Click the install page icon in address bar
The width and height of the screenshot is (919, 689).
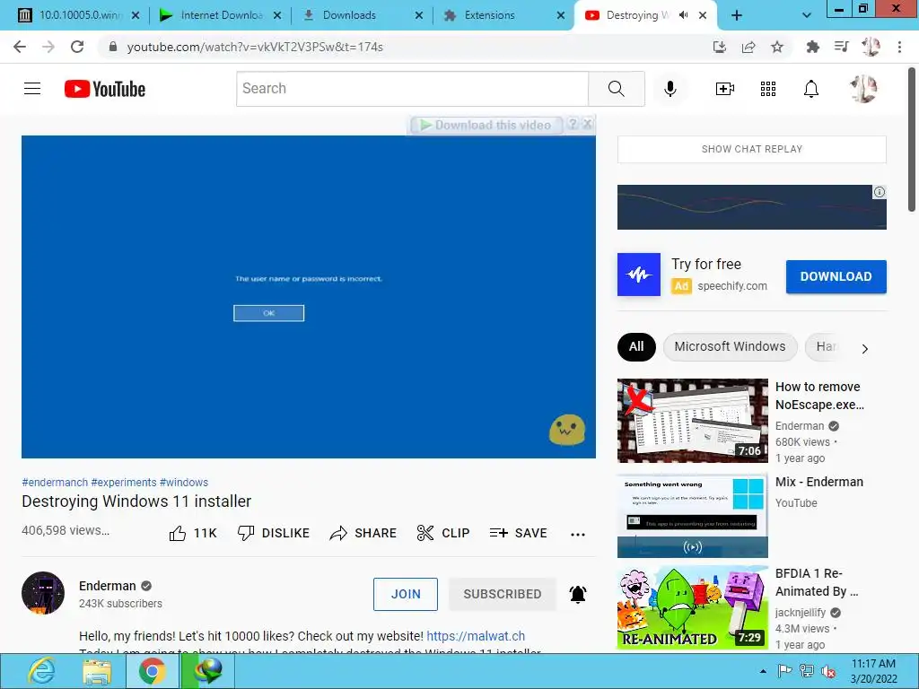click(720, 47)
